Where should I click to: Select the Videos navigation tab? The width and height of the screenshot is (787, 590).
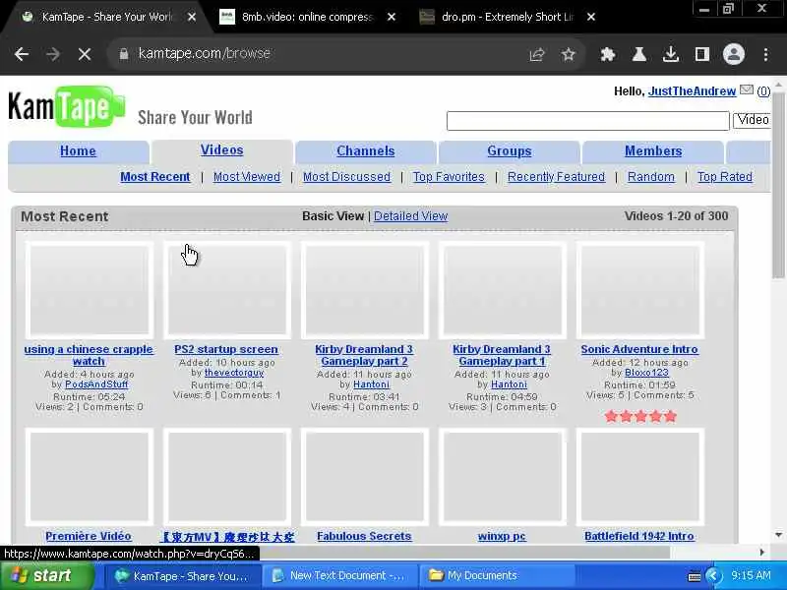(x=222, y=150)
